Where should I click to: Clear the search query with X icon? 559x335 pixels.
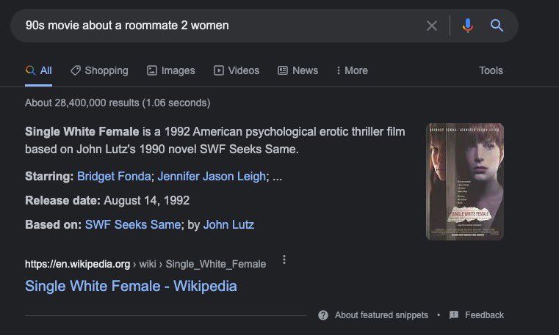click(432, 26)
